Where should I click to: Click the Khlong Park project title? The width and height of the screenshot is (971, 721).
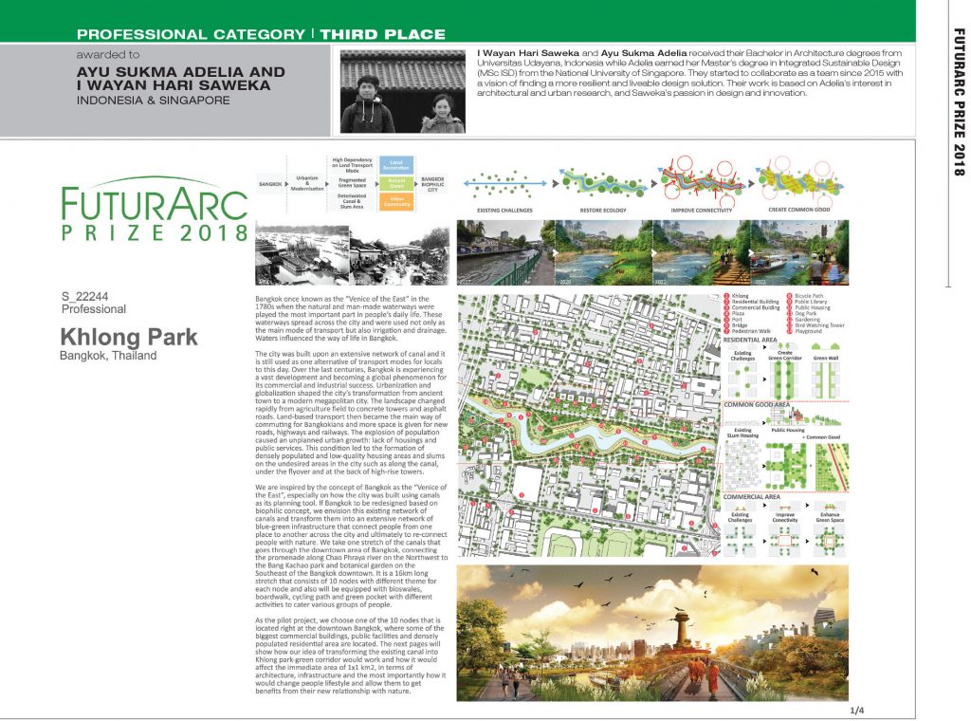click(x=129, y=337)
